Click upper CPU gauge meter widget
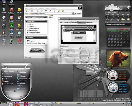 pos(113,75)
